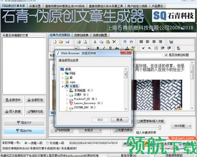Screen dimensions: 197x157
Task: Open the 用户自定义词库 tab
Action: pyautogui.click(x=137, y=6)
